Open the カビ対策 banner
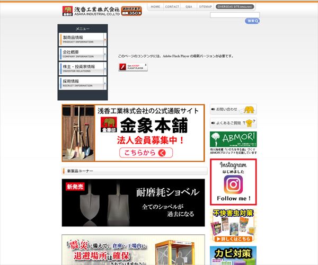 (233, 255)
